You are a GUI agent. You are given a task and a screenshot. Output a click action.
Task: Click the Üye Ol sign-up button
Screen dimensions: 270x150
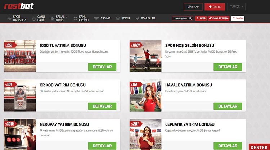coord(215,7)
